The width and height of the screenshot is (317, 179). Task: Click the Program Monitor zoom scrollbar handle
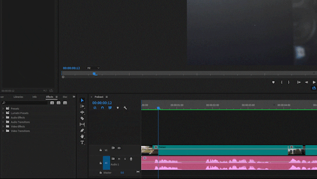63,77
